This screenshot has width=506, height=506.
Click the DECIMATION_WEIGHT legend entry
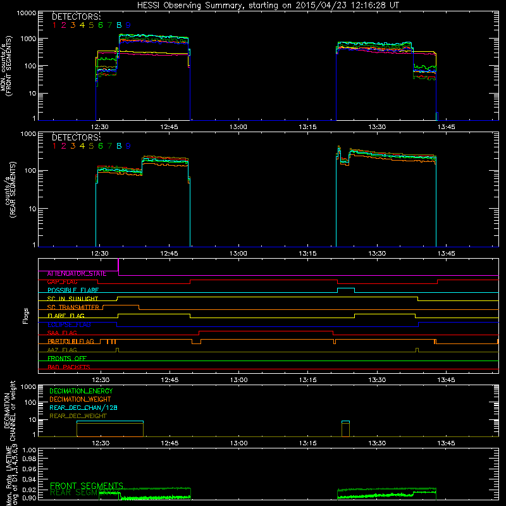80,400
